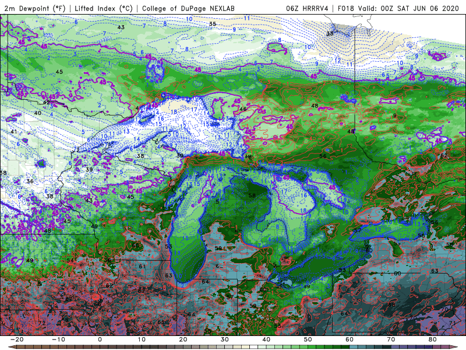Click the '0' label under the color bar
Viewport: 466px width, 350px height.
[x=100, y=339]
